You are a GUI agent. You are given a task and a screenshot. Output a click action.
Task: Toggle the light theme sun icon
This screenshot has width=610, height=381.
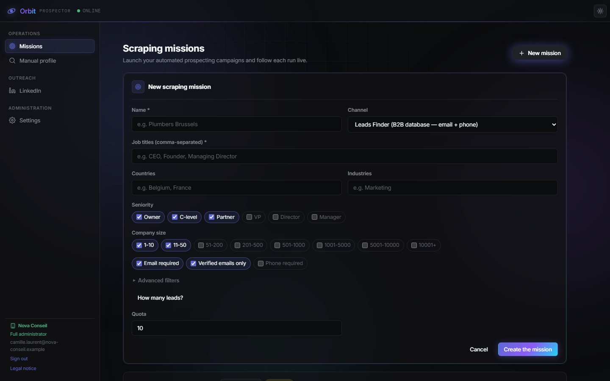coord(600,11)
